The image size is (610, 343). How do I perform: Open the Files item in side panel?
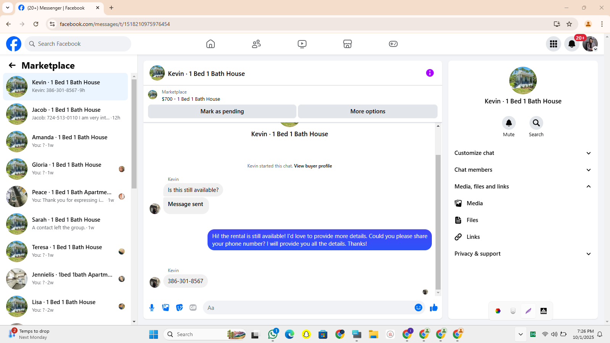pos(523,220)
